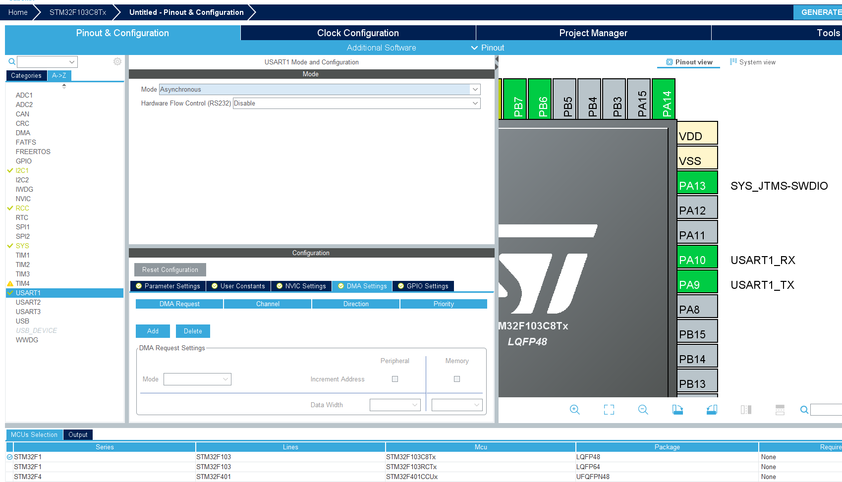Click the yellow warning icon beside TIM4

10,283
